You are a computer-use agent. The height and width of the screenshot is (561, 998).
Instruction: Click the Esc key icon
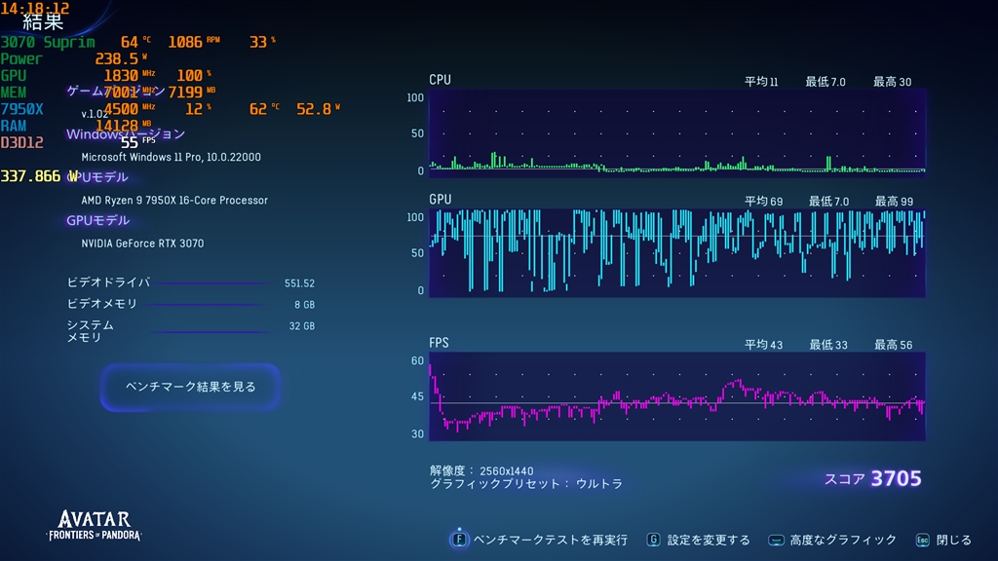[922, 540]
